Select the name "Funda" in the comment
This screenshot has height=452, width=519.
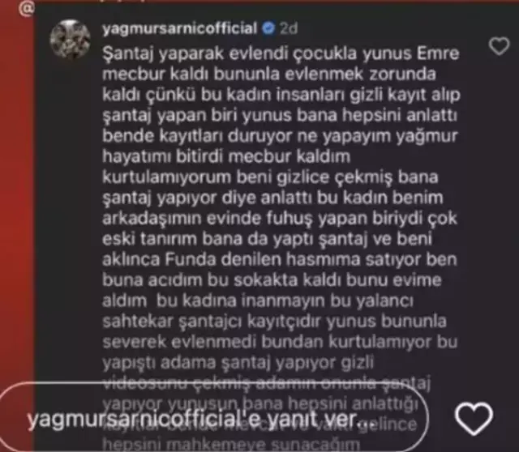click(x=191, y=259)
